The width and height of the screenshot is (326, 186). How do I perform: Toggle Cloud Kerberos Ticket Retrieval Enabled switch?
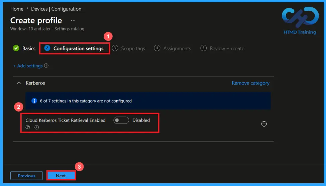click(x=121, y=120)
